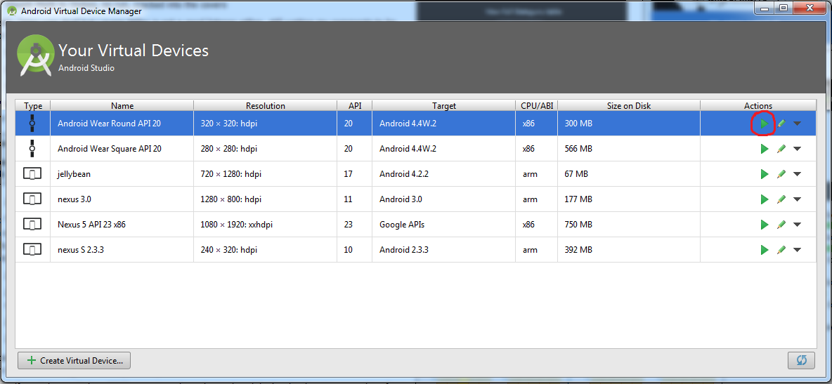
Task: Click the Android Studio logo in header
Action: click(36, 55)
